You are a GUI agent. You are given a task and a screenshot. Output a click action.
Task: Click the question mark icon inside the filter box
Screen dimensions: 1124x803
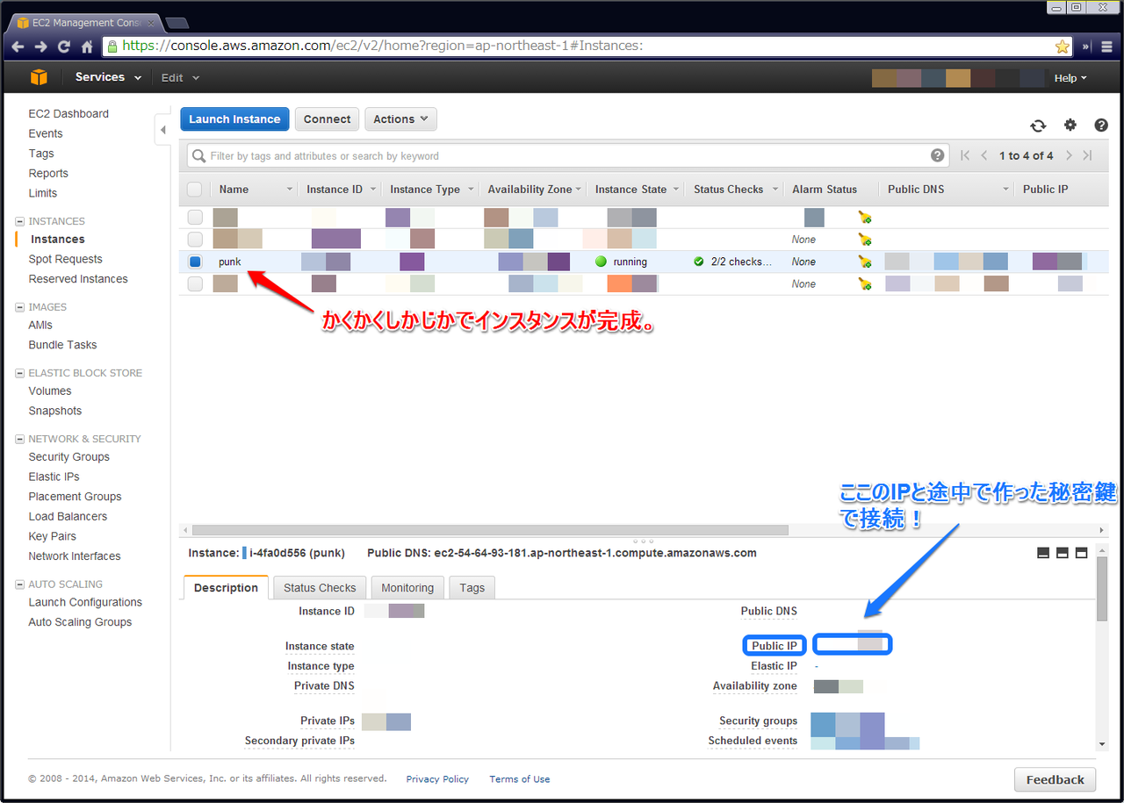click(x=938, y=155)
